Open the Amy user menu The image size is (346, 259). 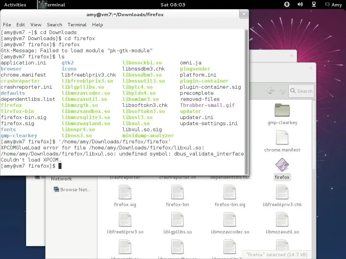tap(333, 5)
